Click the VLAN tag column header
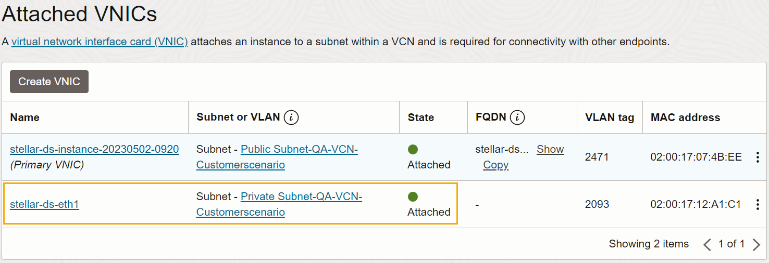 pyautogui.click(x=610, y=117)
